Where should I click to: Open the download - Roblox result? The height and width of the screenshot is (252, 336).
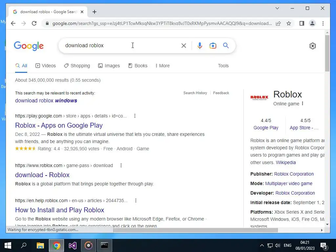pos(42,175)
